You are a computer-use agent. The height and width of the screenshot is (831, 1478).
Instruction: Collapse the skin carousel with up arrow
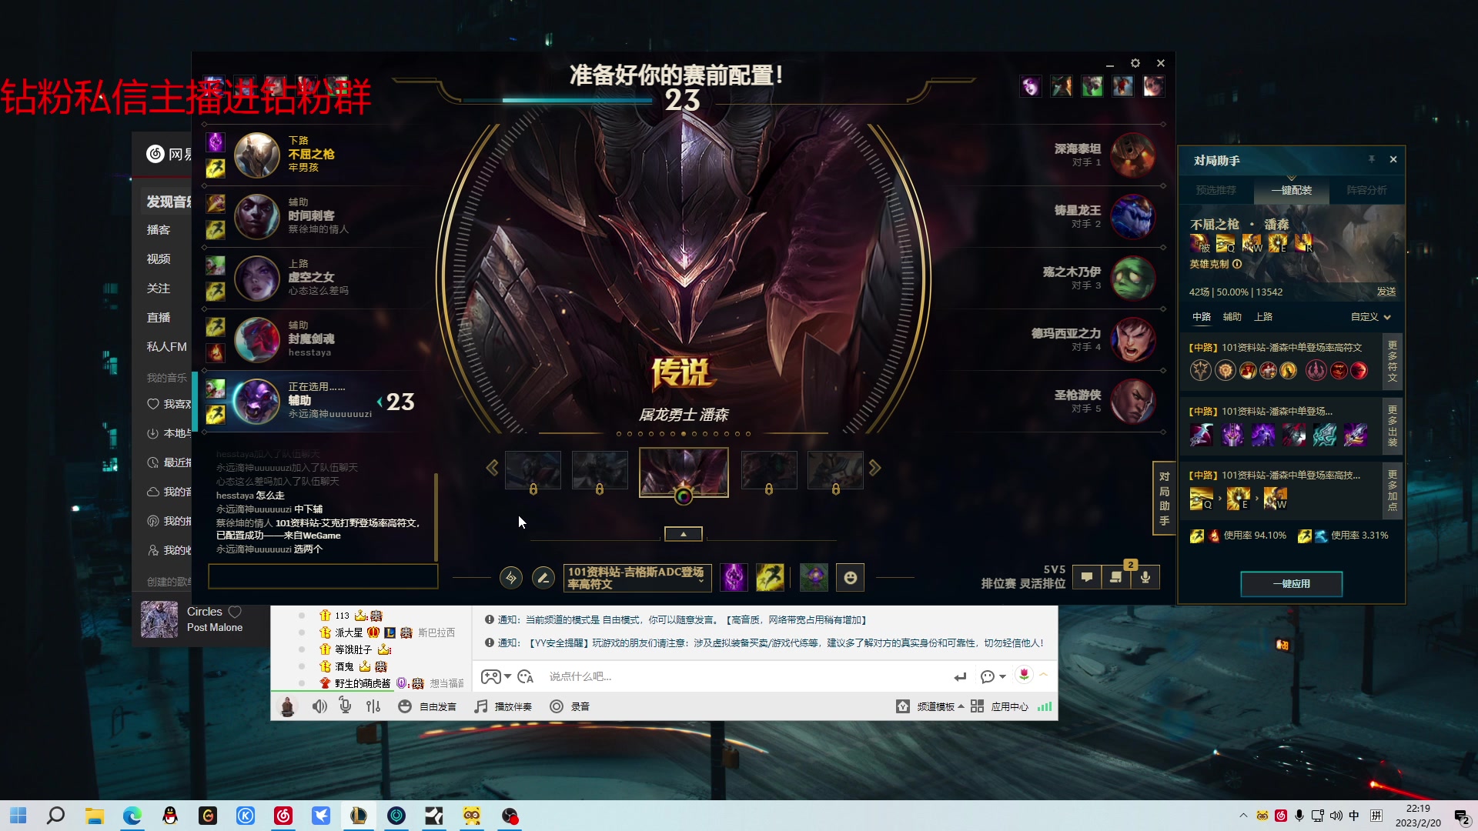(x=684, y=534)
